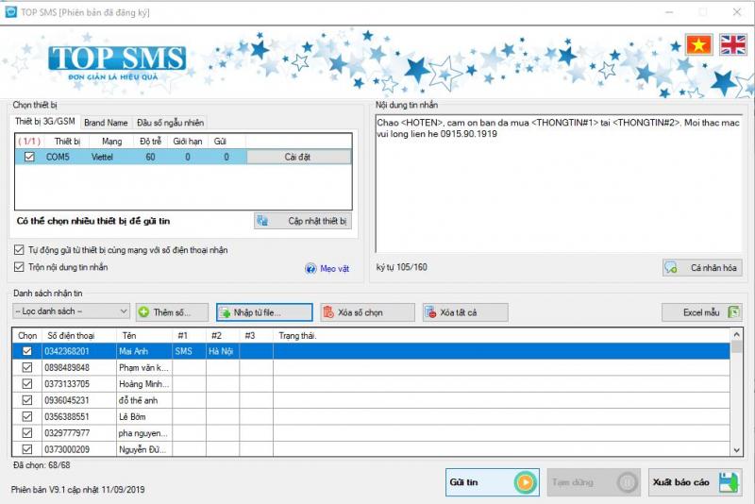Switch language with the UK flag icon
The image size is (755, 504).
click(732, 44)
